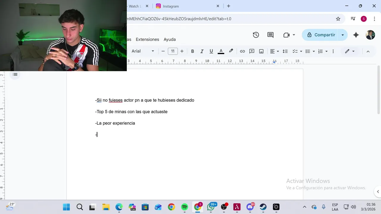Viewport: 381px width, 214px height.
Task: Toggle underline formatting
Action: click(211, 51)
